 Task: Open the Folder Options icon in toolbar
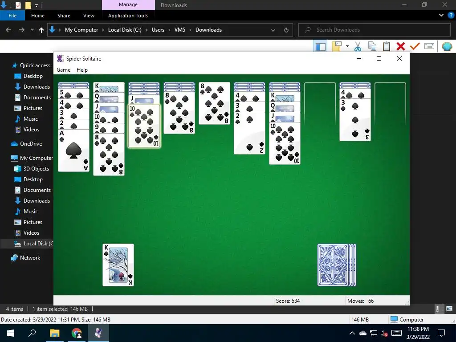tap(337, 46)
